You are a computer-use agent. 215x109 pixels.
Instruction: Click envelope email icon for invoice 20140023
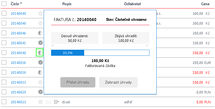(49, 102)
